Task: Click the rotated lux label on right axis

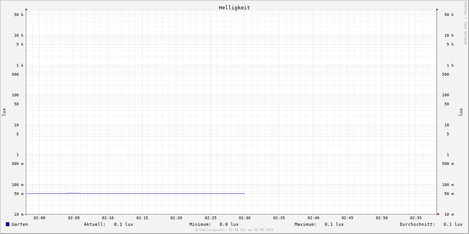Action: (x=461, y=112)
